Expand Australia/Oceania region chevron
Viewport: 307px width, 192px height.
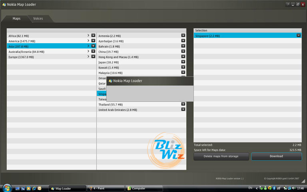point(88,51)
